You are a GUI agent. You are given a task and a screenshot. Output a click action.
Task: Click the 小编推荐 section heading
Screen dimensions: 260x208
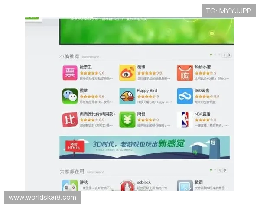[69, 57]
